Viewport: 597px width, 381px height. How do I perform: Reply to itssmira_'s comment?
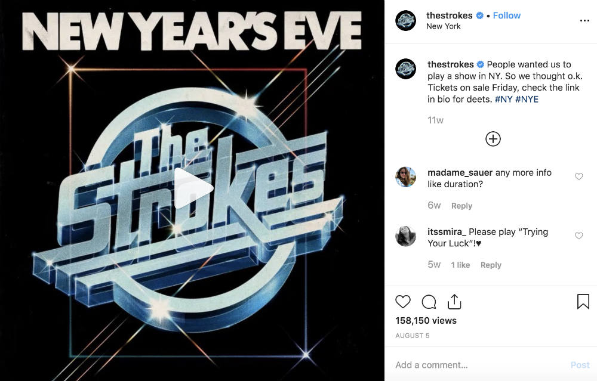(491, 265)
